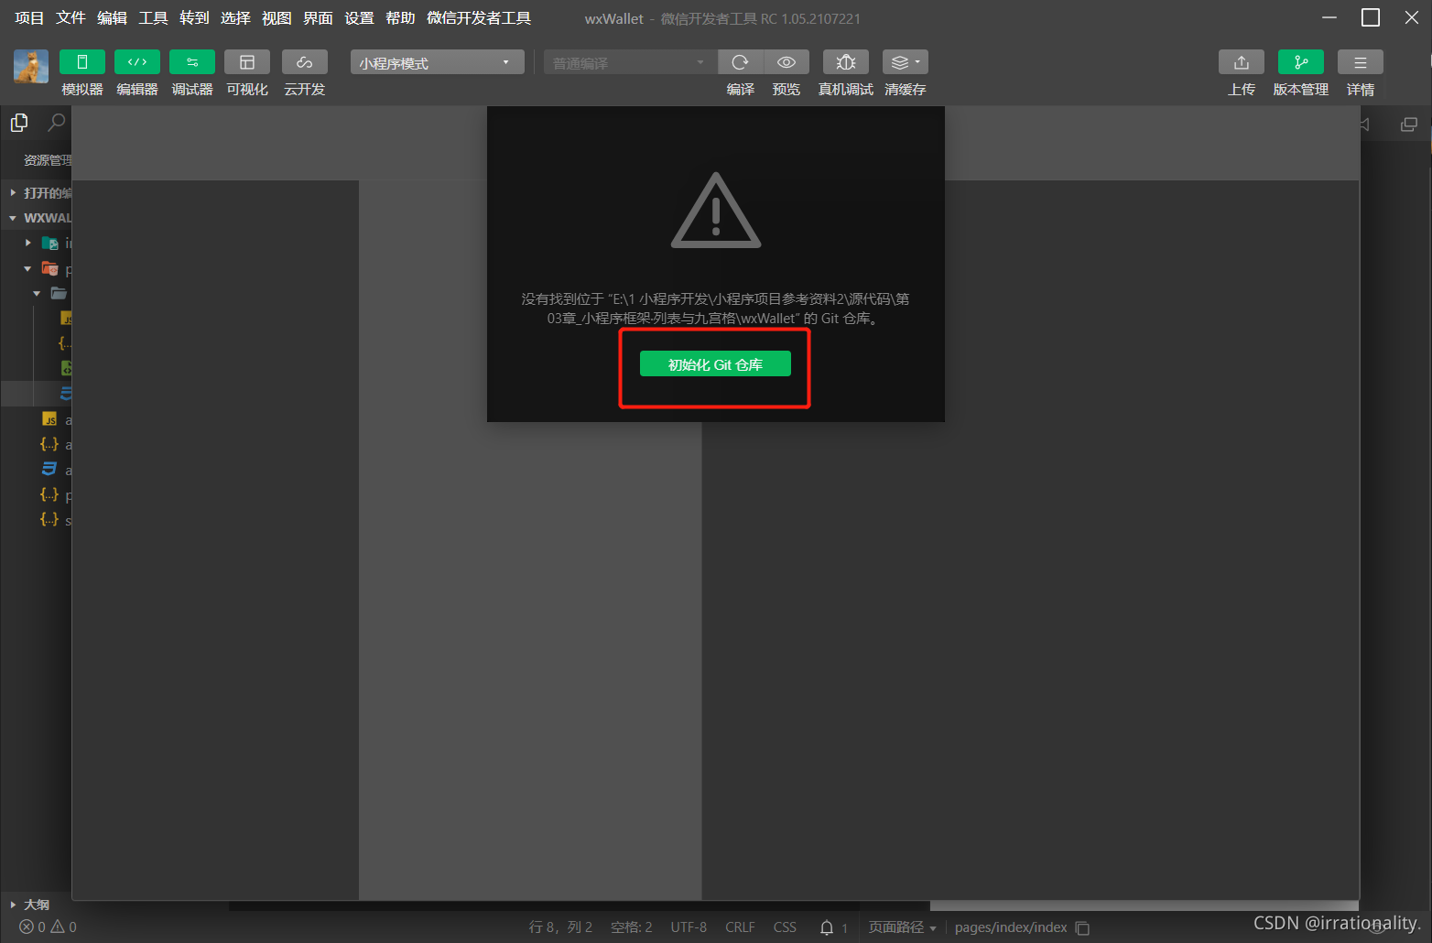Click the 行 8, 列 2 cursor position
Image resolution: width=1432 pixels, height=943 pixels.
pos(560,927)
